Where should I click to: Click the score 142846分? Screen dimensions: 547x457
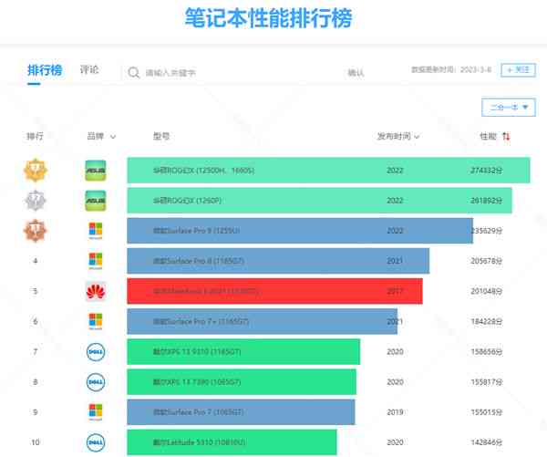pos(486,442)
